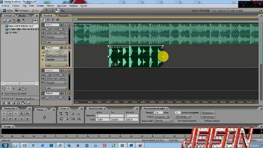The height and width of the screenshot is (148, 263).
Task: Open Pista 2 Leer automation mode dropdown
Action: (x=56, y=65)
